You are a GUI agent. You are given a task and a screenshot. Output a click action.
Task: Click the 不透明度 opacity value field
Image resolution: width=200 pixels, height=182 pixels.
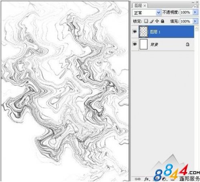(186, 12)
